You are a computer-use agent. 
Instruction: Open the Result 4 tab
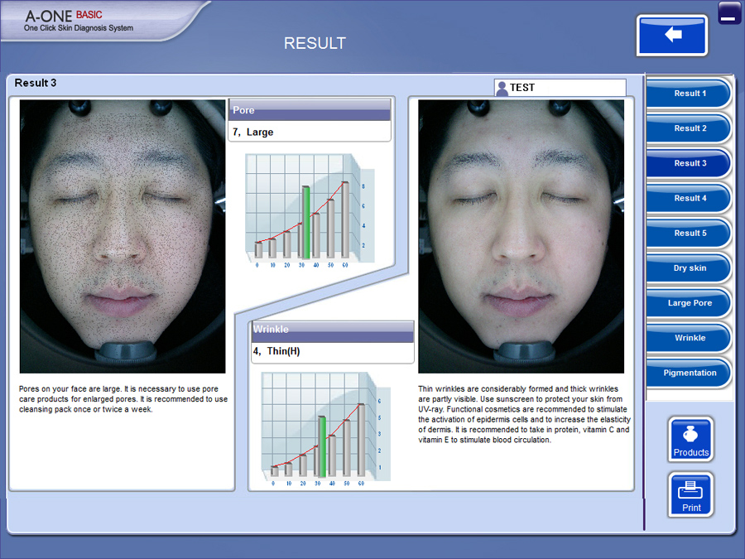click(689, 199)
